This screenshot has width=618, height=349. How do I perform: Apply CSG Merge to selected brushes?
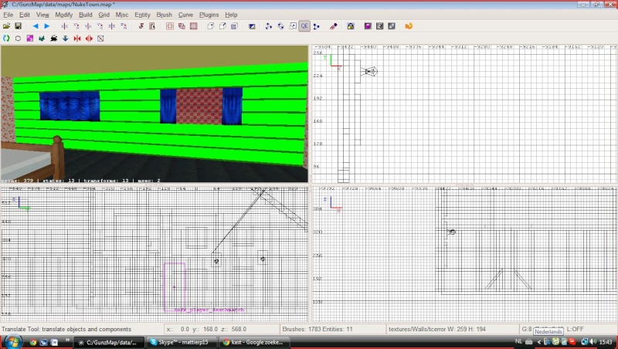[194, 26]
